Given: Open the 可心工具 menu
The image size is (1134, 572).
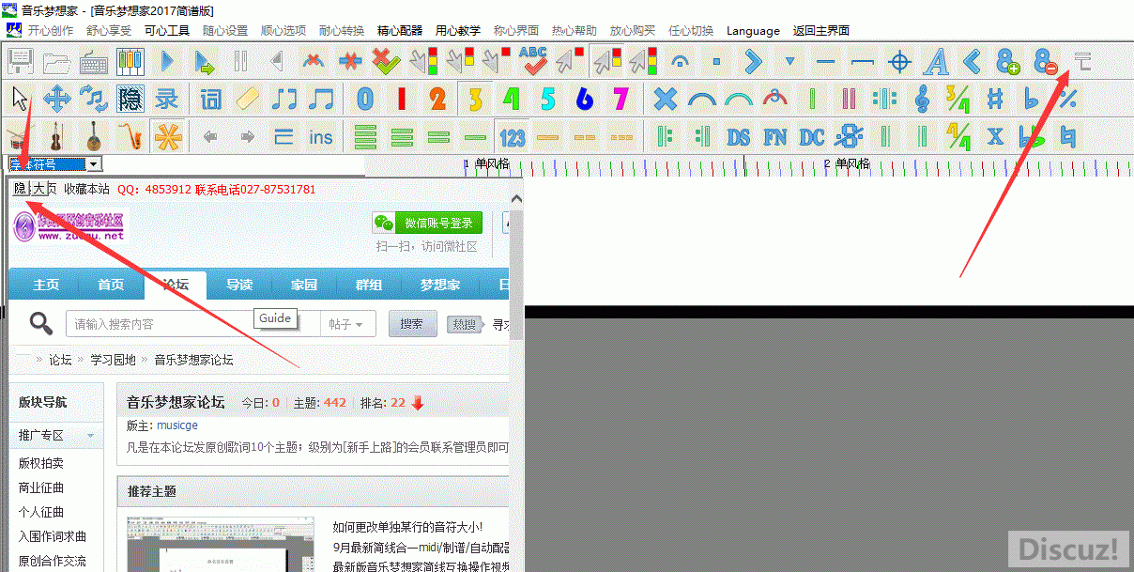Looking at the screenshot, I should click(167, 30).
